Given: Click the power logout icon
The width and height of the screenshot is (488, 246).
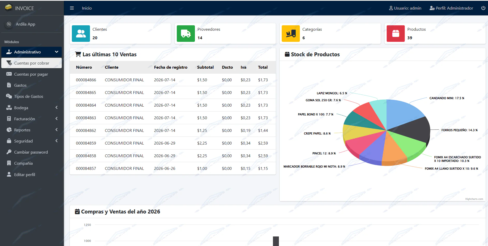Looking at the screenshot, I should pyautogui.click(x=483, y=8).
